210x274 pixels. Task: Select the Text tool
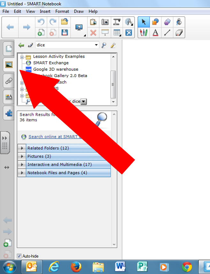coord(155,32)
